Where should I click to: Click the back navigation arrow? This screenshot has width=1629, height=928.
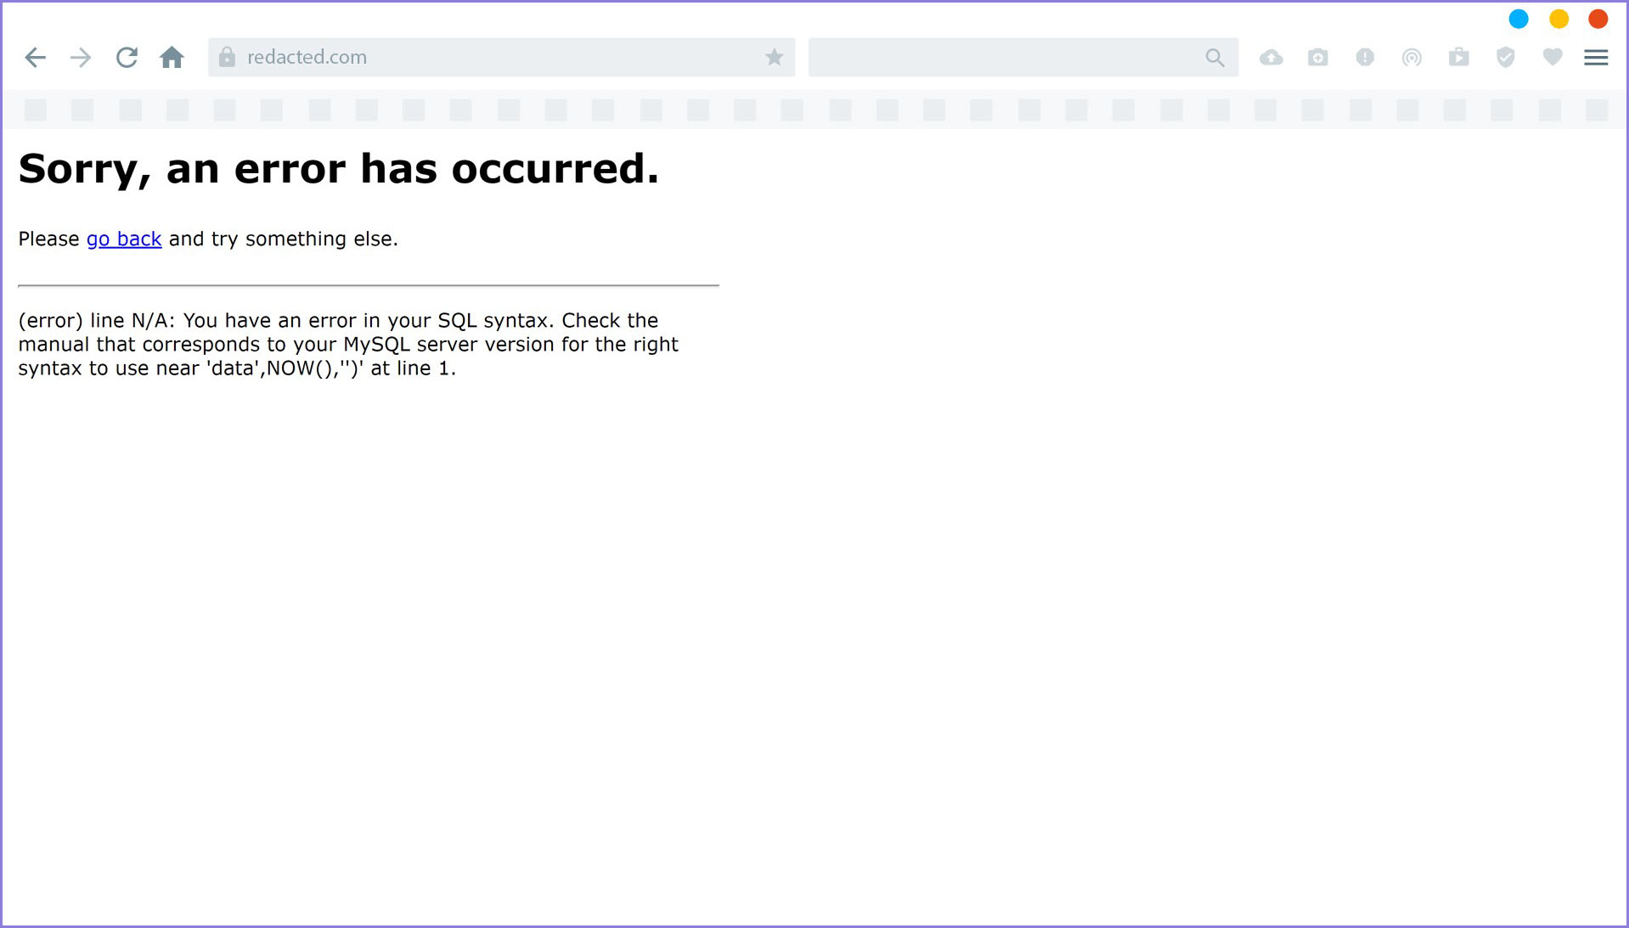tap(35, 57)
